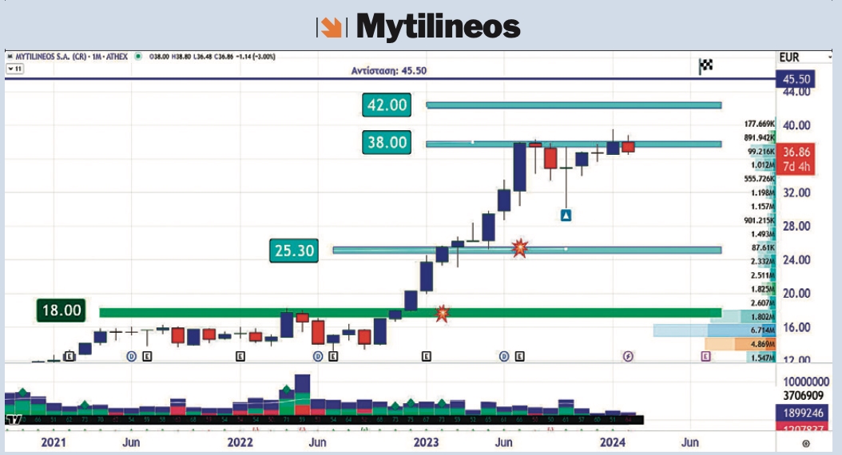
Task: Select the Αντίσταση: 45.50 horizontal line label
Action: [x=389, y=71]
